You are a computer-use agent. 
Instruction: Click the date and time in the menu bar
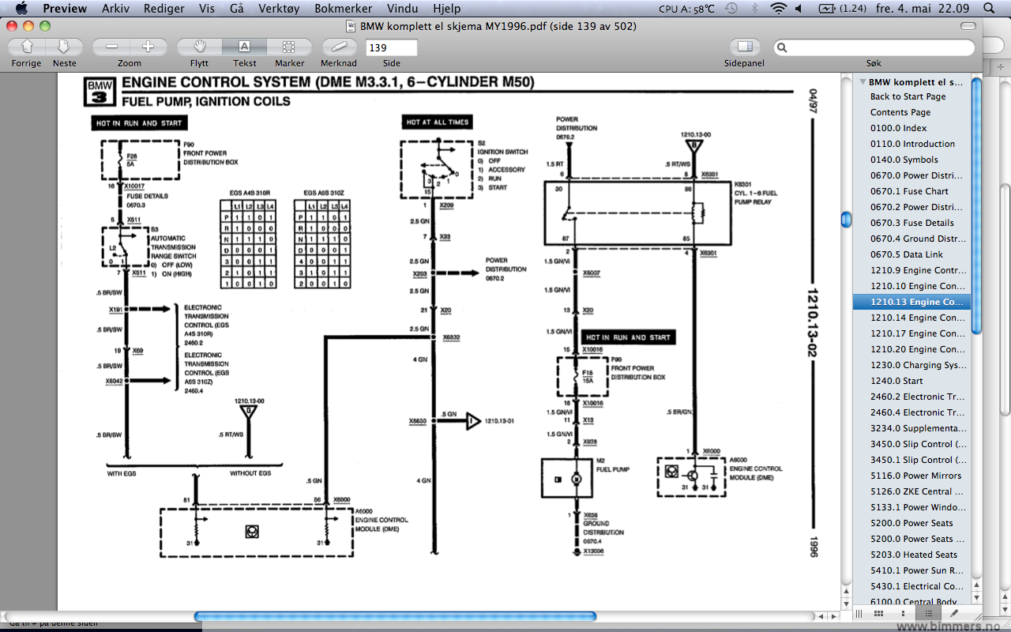click(921, 9)
